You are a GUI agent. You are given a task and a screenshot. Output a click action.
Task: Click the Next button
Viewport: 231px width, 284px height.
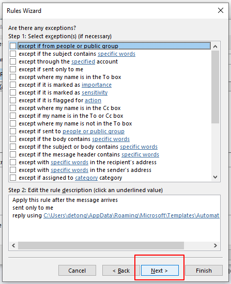[x=160, y=271]
